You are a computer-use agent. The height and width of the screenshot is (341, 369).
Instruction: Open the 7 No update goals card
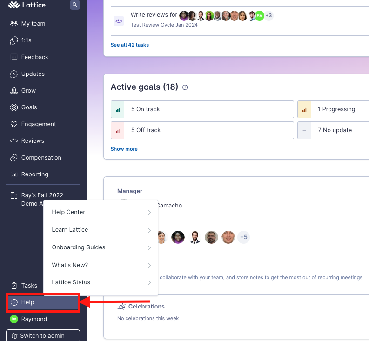(x=333, y=130)
